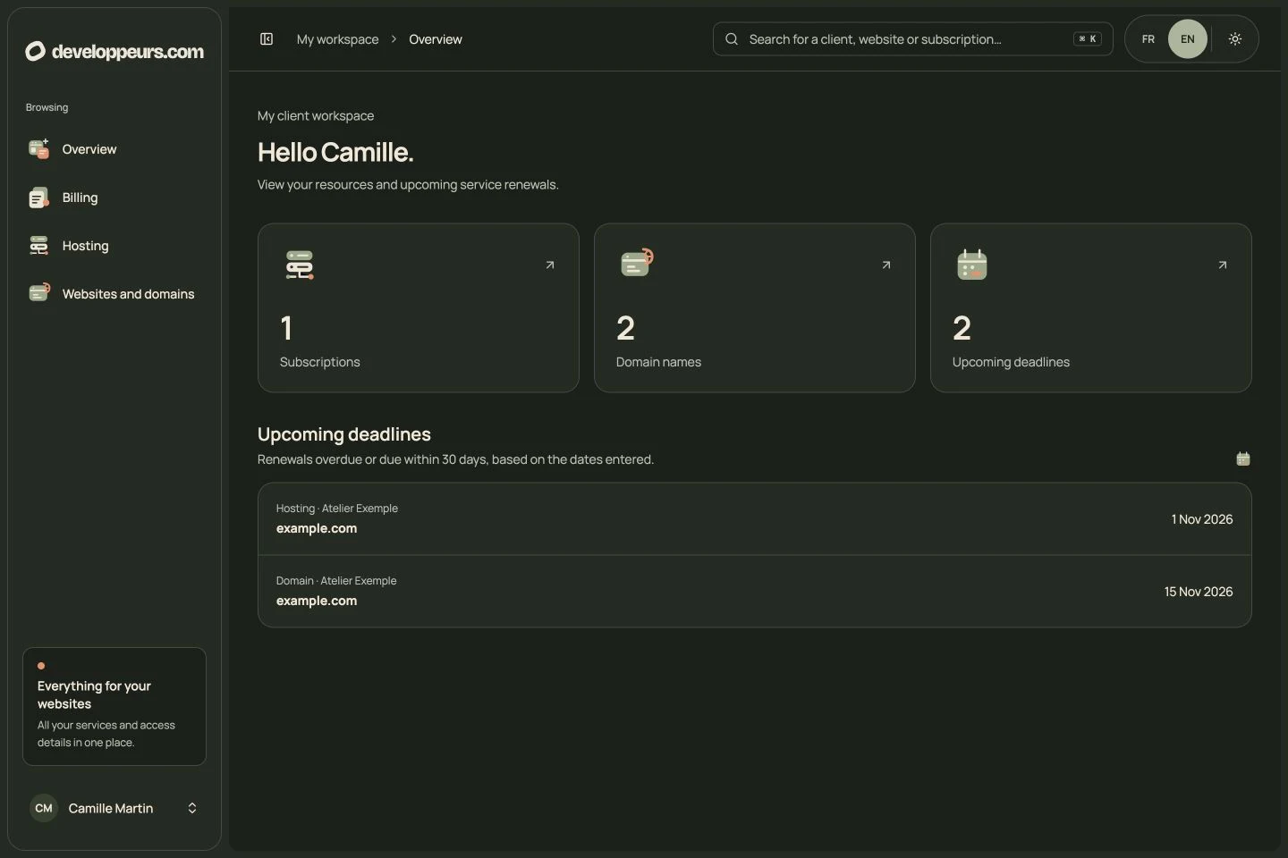Image resolution: width=1288 pixels, height=858 pixels.
Task: Click the magnifier search icon
Action: [732, 39]
